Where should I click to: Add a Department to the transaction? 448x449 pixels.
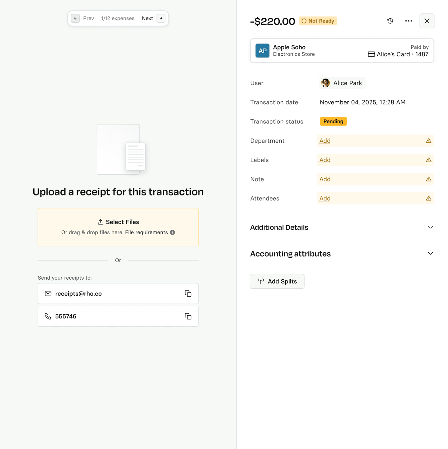[325, 141]
